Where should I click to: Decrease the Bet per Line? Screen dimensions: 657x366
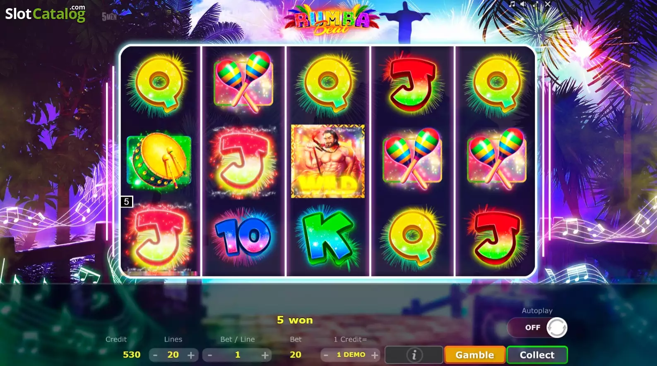210,355
